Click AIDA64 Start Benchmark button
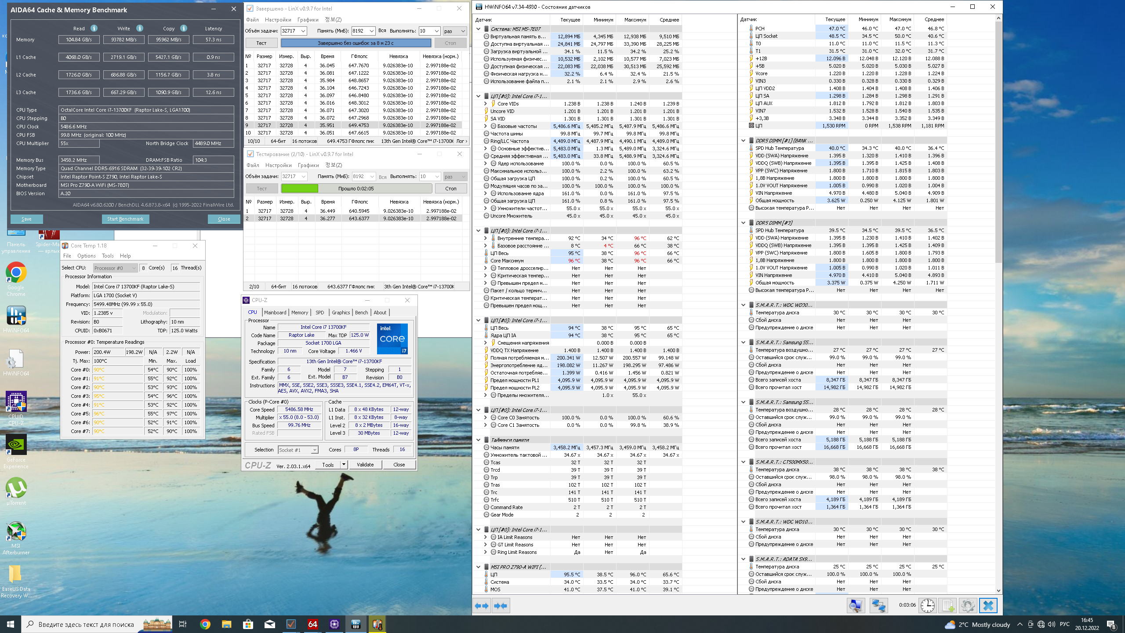The width and height of the screenshot is (1125, 633). tap(125, 219)
